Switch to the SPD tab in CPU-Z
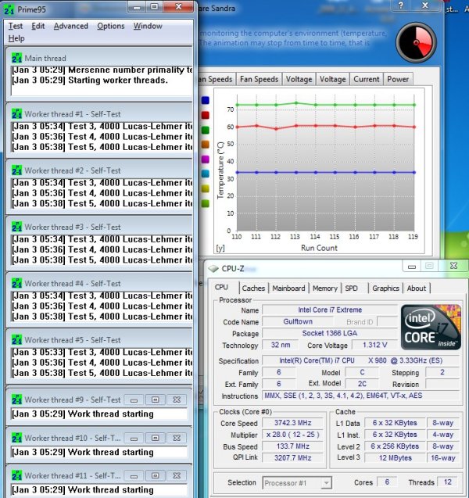The image size is (469, 498). (x=351, y=288)
